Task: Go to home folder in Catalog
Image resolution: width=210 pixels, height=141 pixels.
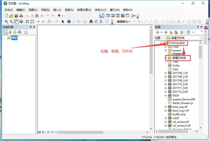Action: pos(176,32)
